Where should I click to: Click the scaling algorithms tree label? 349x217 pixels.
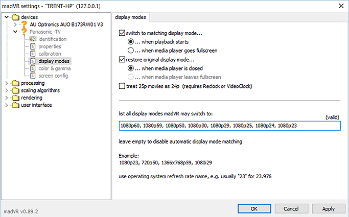[x=40, y=90]
